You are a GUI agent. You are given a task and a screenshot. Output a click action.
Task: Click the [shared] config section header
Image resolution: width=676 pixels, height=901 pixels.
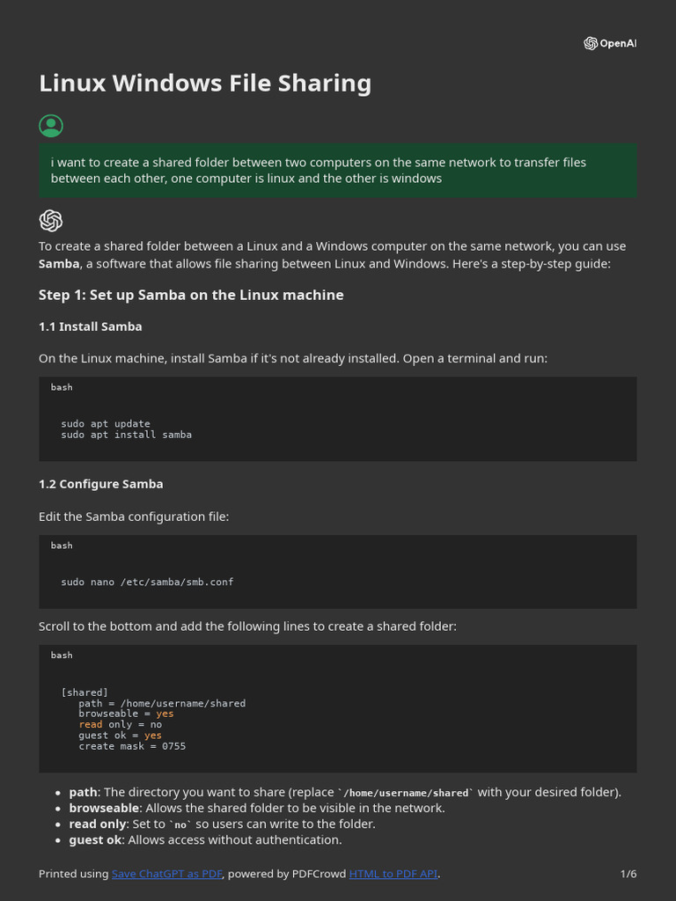click(84, 692)
